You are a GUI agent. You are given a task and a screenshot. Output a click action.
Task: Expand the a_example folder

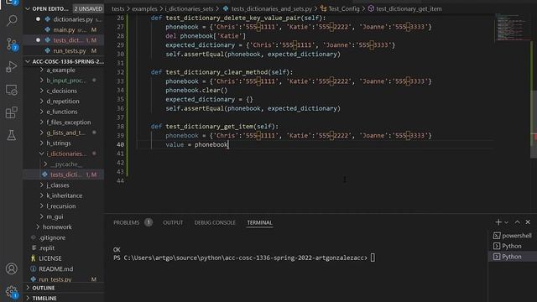click(64, 70)
